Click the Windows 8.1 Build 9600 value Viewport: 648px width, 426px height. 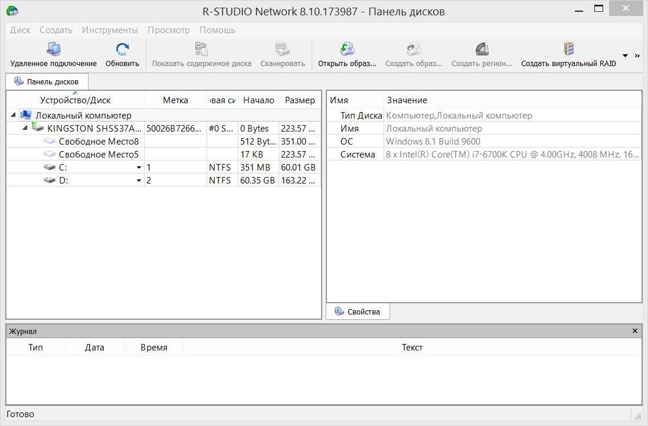433,141
